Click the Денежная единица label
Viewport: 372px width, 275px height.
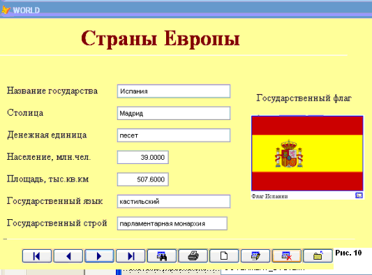coord(47,135)
